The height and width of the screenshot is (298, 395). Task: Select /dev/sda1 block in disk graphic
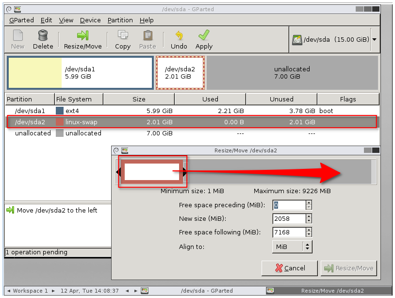[x=81, y=73]
